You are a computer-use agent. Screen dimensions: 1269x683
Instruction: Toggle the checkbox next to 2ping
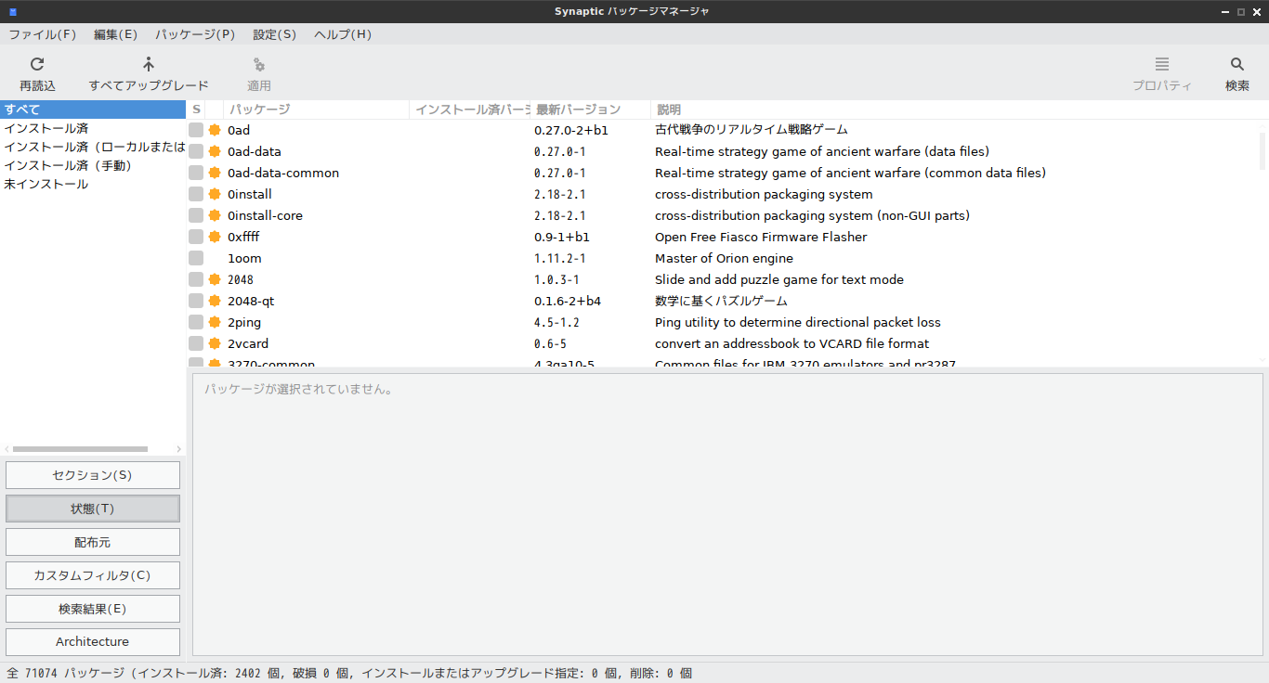point(195,322)
